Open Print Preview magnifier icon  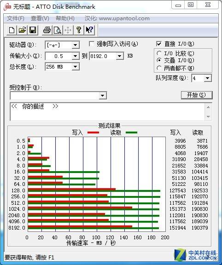click(58, 30)
